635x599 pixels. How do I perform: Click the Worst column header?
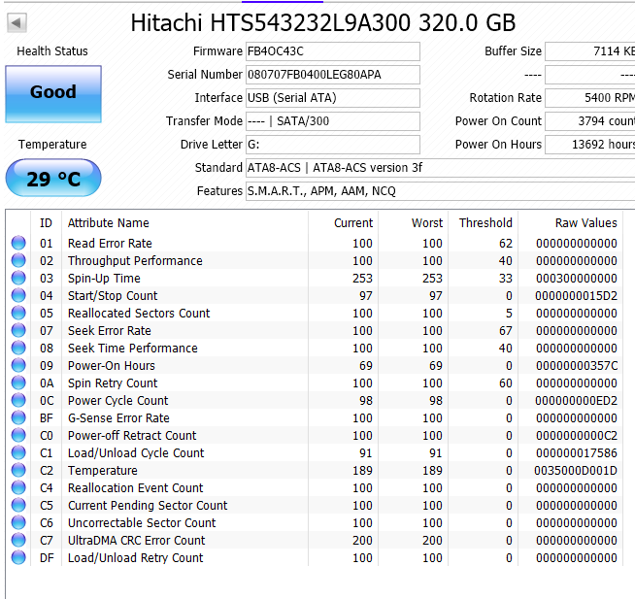point(414,223)
